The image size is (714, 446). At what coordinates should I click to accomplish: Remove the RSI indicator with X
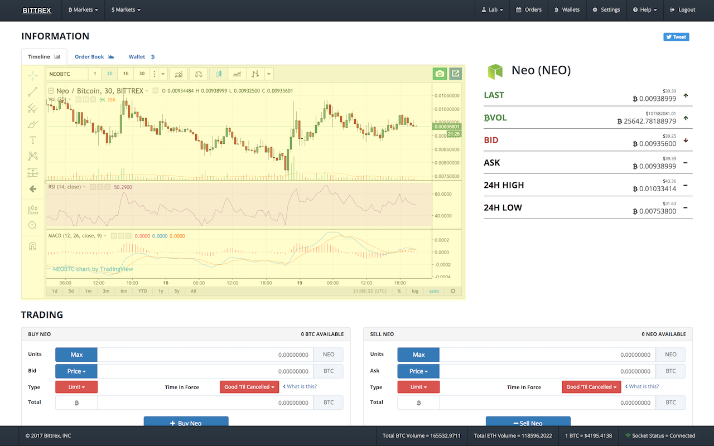pyautogui.click(x=108, y=187)
